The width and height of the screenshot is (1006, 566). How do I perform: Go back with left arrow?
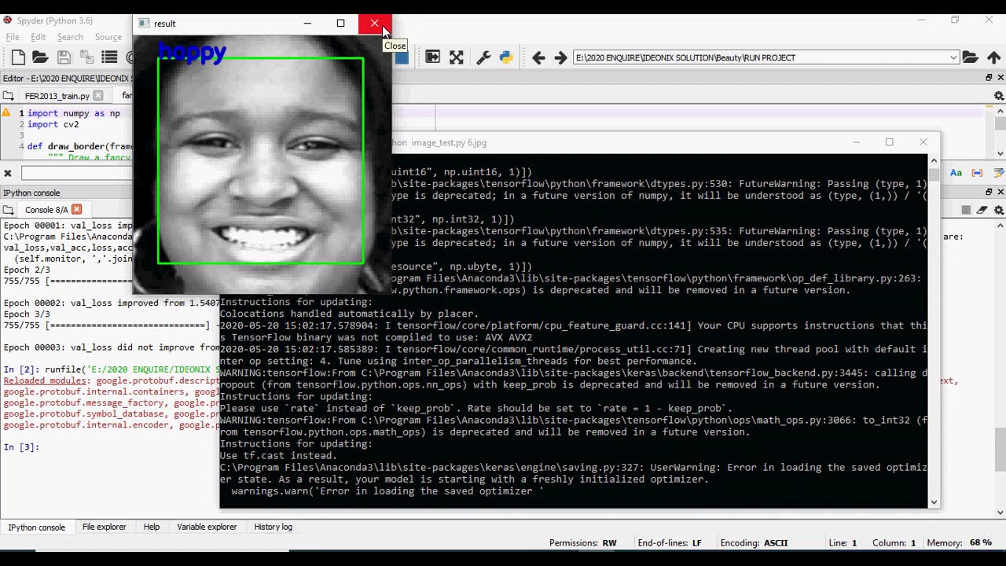(x=538, y=57)
